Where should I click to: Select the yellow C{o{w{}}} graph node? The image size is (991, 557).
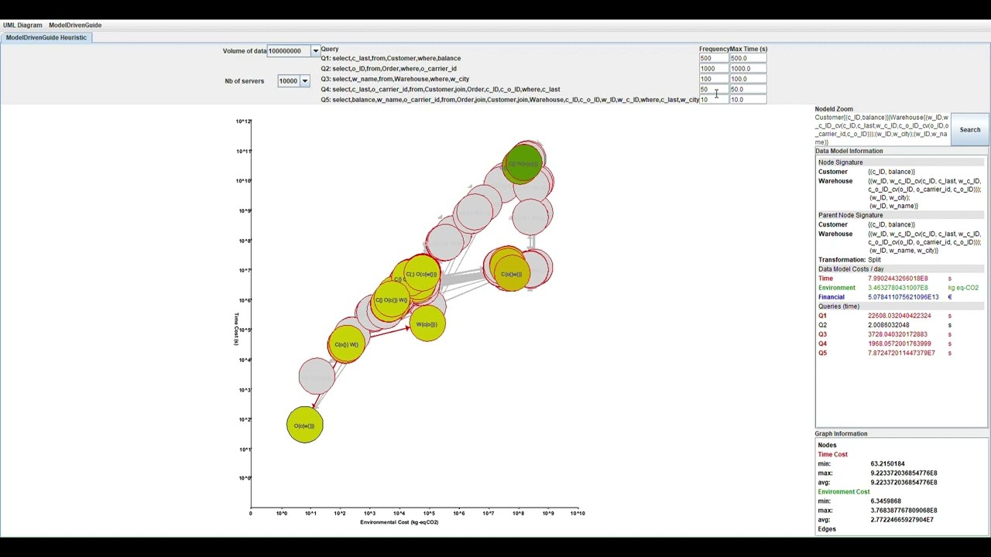[511, 274]
